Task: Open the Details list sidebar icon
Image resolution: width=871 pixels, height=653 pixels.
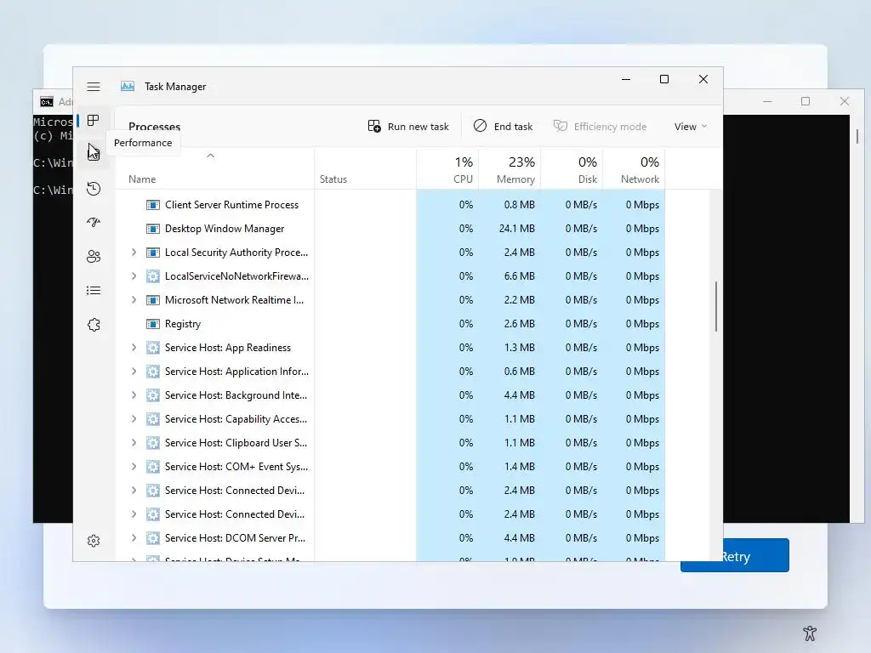Action: [94, 291]
